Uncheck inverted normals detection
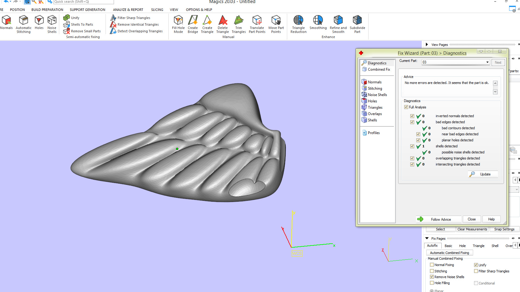The height and width of the screenshot is (292, 520). tap(412, 116)
